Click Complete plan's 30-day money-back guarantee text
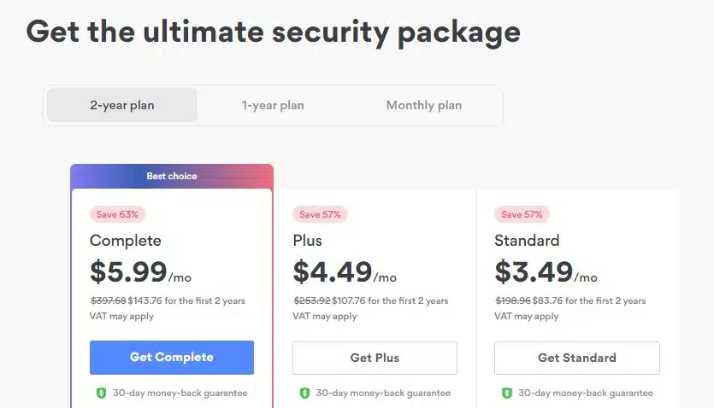This screenshot has width=714, height=408. click(x=180, y=393)
